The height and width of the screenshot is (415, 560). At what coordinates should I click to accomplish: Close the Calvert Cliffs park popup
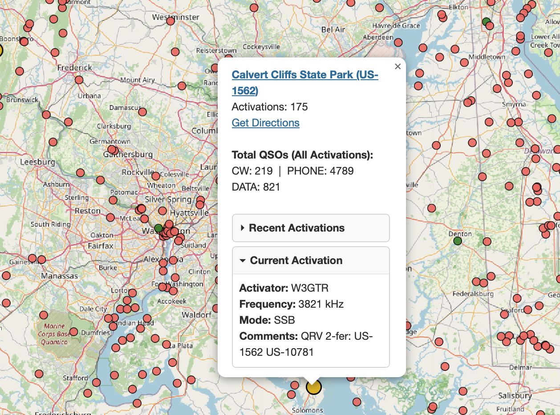(x=398, y=66)
